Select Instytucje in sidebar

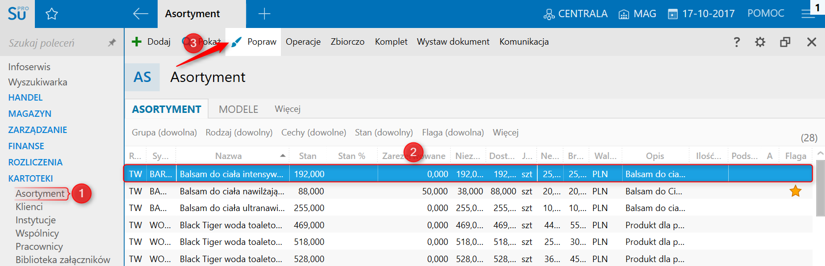36,220
